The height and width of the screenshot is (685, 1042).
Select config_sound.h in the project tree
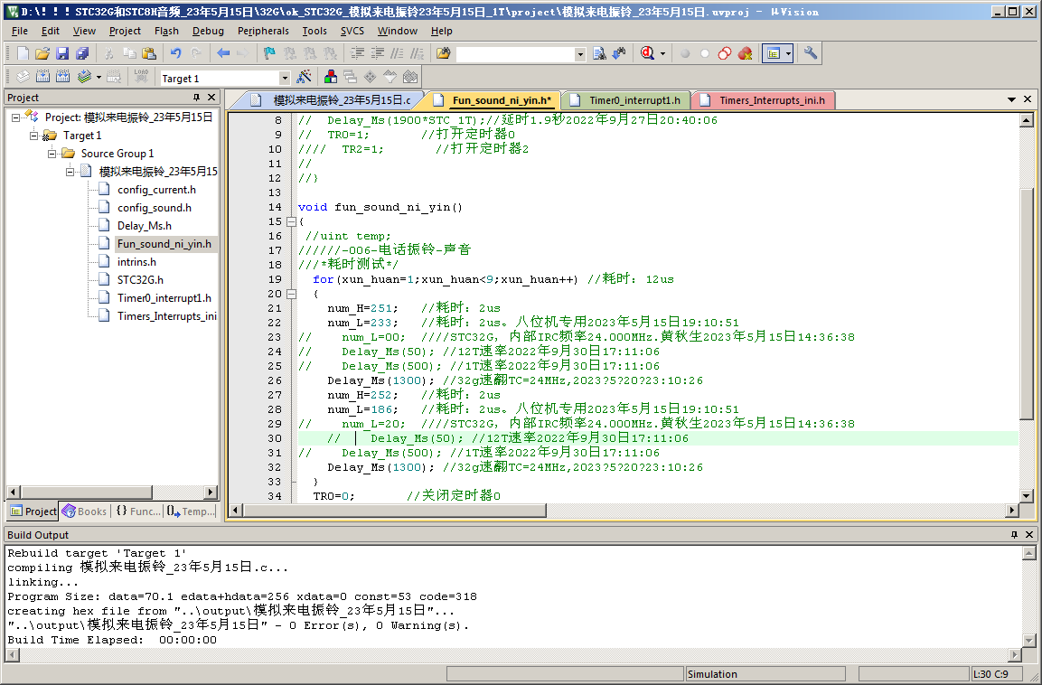(x=155, y=208)
